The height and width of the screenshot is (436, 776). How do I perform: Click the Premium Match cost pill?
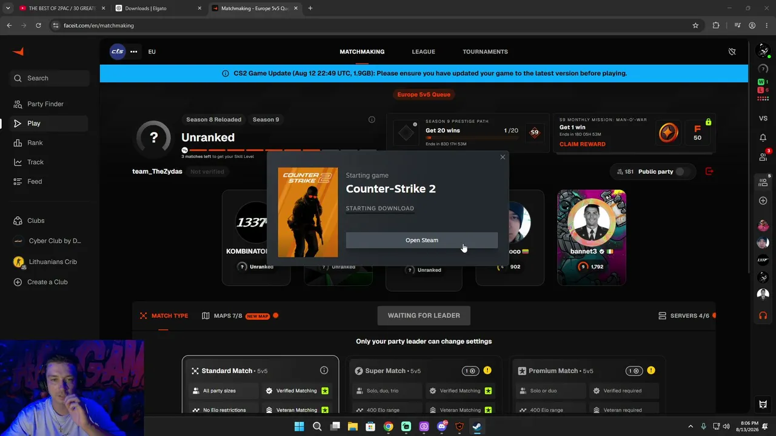click(634, 371)
